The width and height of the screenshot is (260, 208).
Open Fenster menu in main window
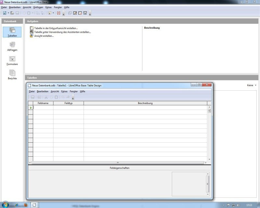[x=58, y=7]
